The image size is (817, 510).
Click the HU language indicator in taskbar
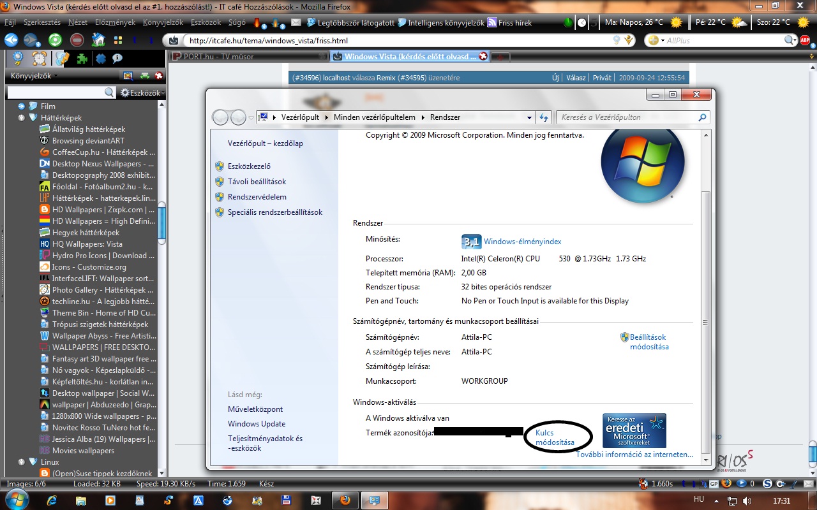point(698,500)
